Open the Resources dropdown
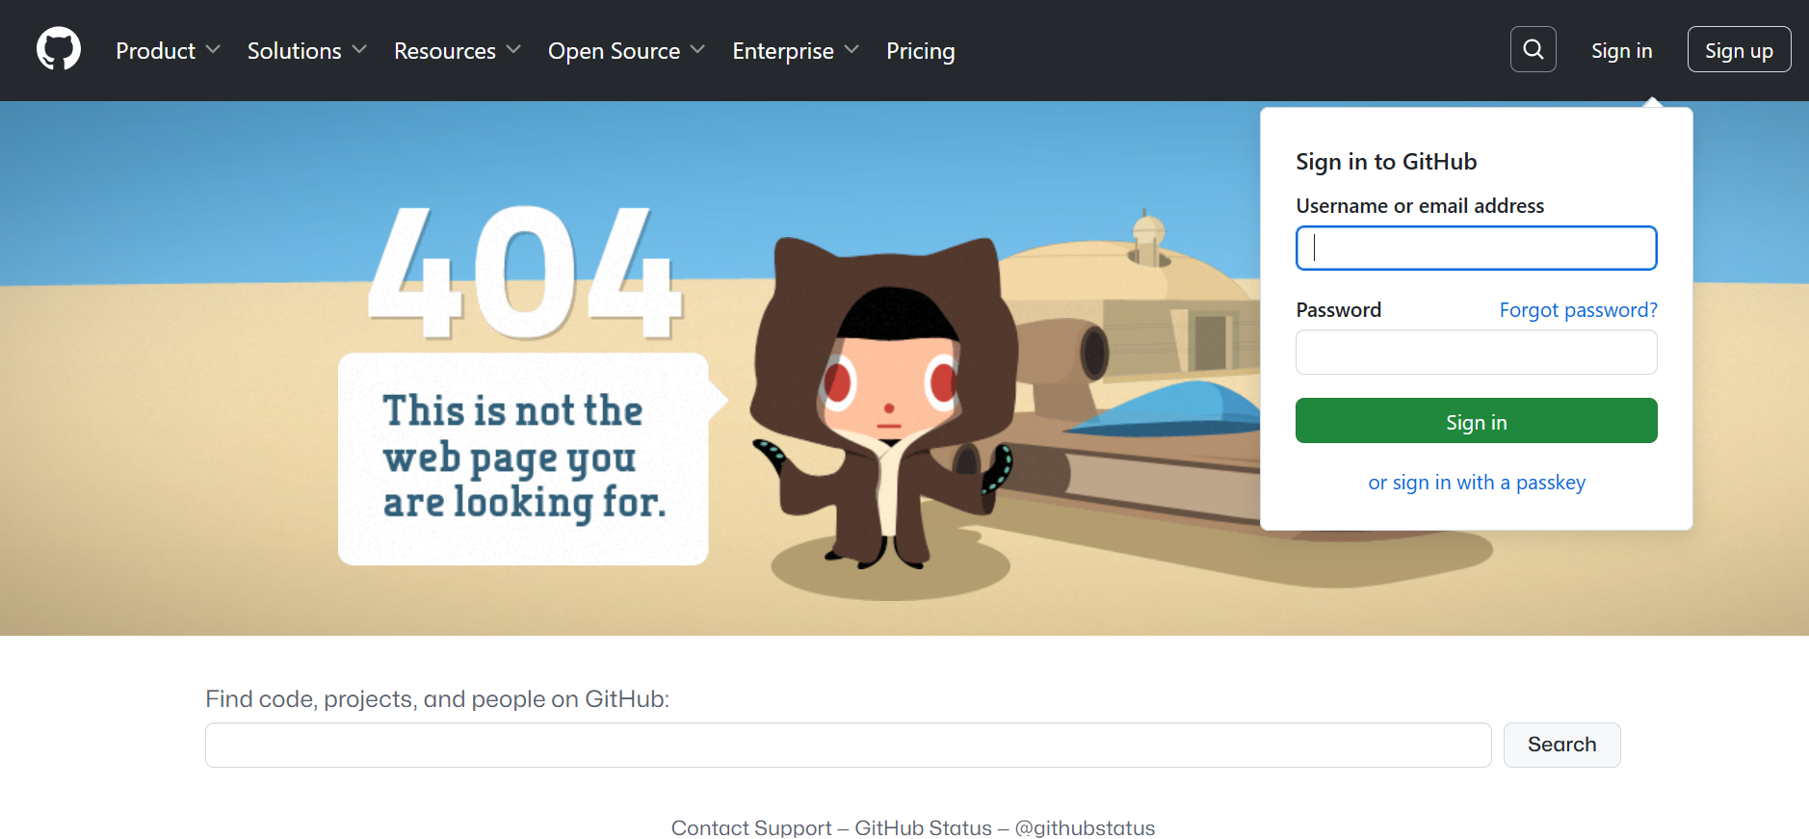This screenshot has width=1809, height=839. 457,50
